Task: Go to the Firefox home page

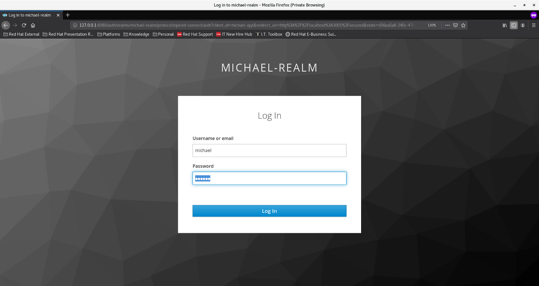Action: 33,25
